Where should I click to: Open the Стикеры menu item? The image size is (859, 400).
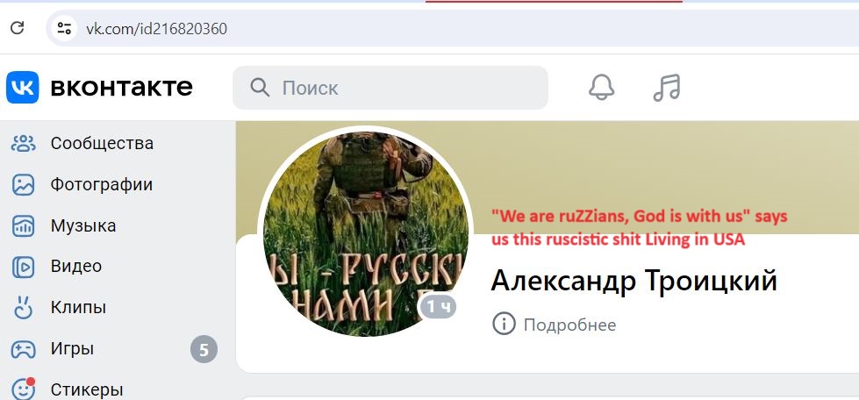pos(114,389)
